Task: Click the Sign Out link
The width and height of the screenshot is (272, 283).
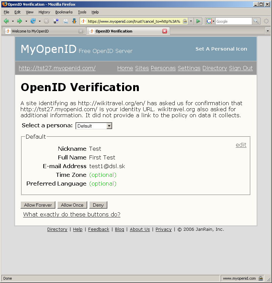Action: (x=241, y=68)
